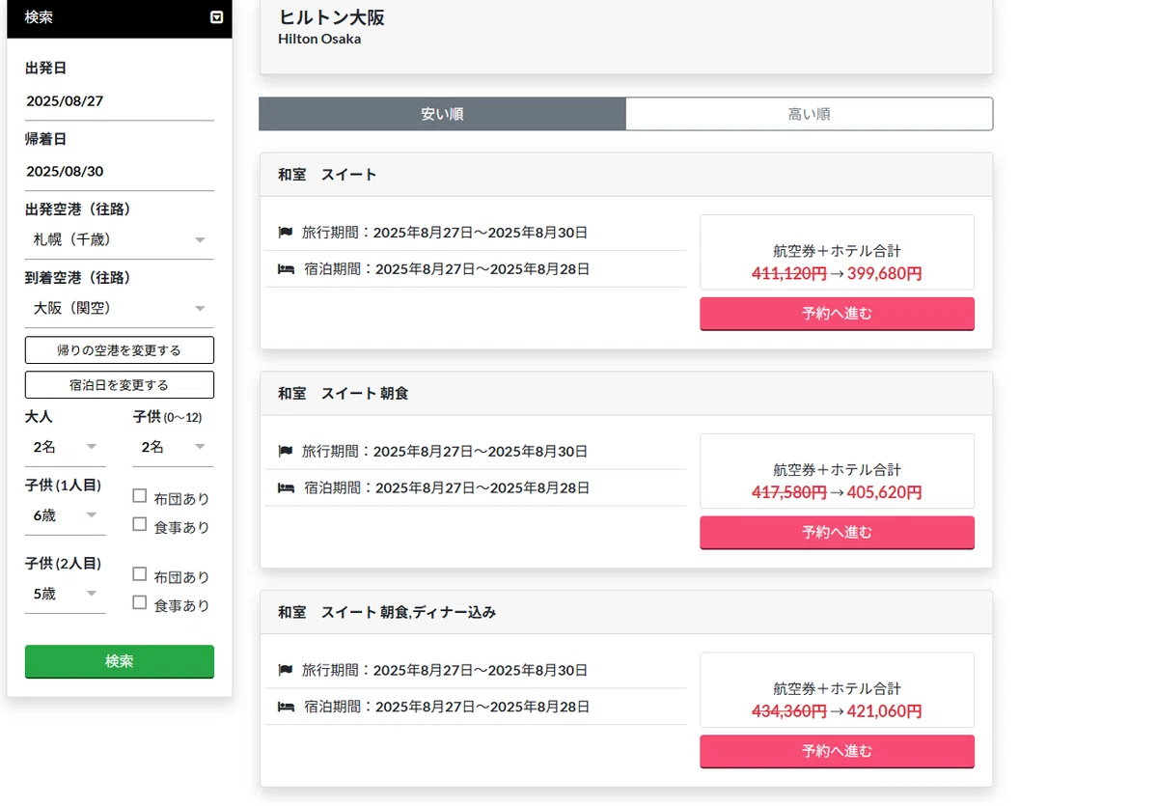
Task: Click bed icon in 朝食,ディナー込み card
Action: click(286, 708)
